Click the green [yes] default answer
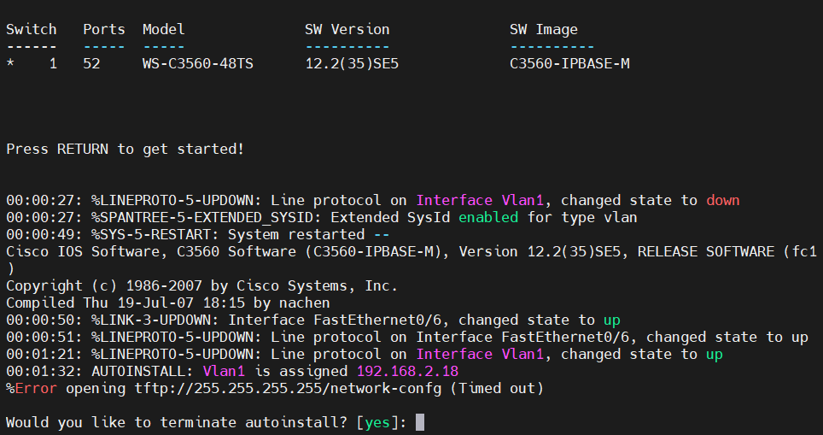823x435 pixels. coord(377,422)
